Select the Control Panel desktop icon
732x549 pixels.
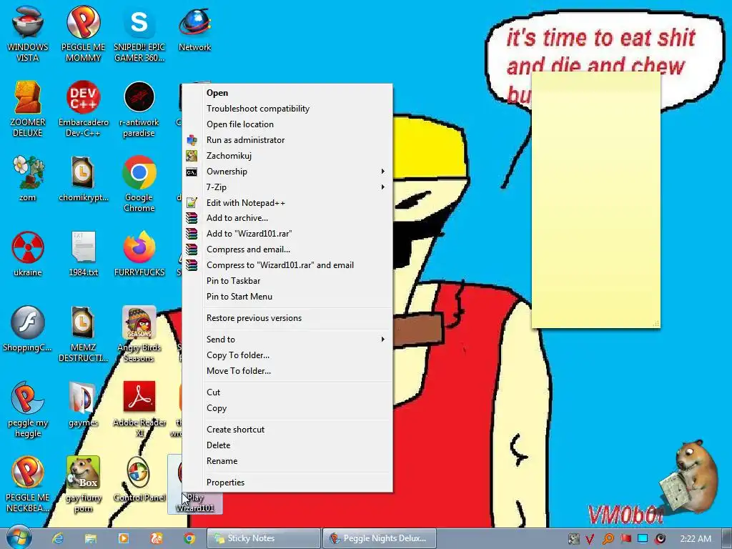click(x=139, y=479)
